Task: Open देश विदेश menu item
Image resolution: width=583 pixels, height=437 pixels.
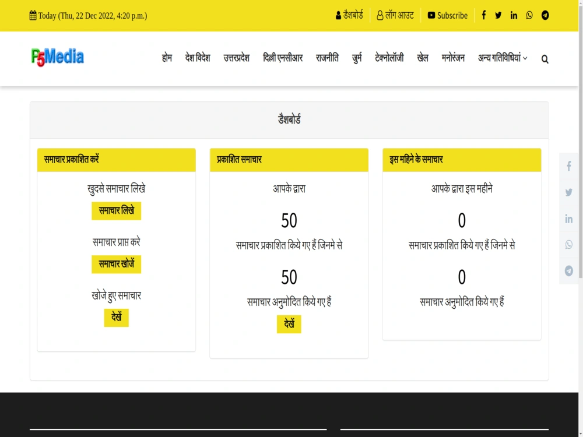Action: (198, 58)
